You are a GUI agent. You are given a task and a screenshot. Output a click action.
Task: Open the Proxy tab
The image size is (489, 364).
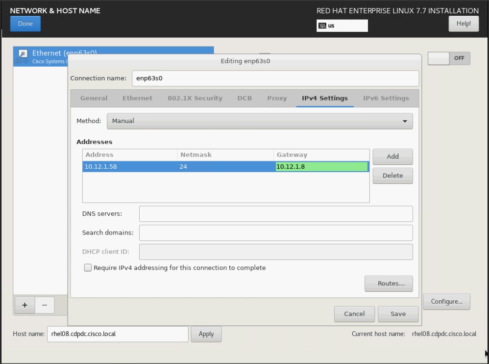277,98
